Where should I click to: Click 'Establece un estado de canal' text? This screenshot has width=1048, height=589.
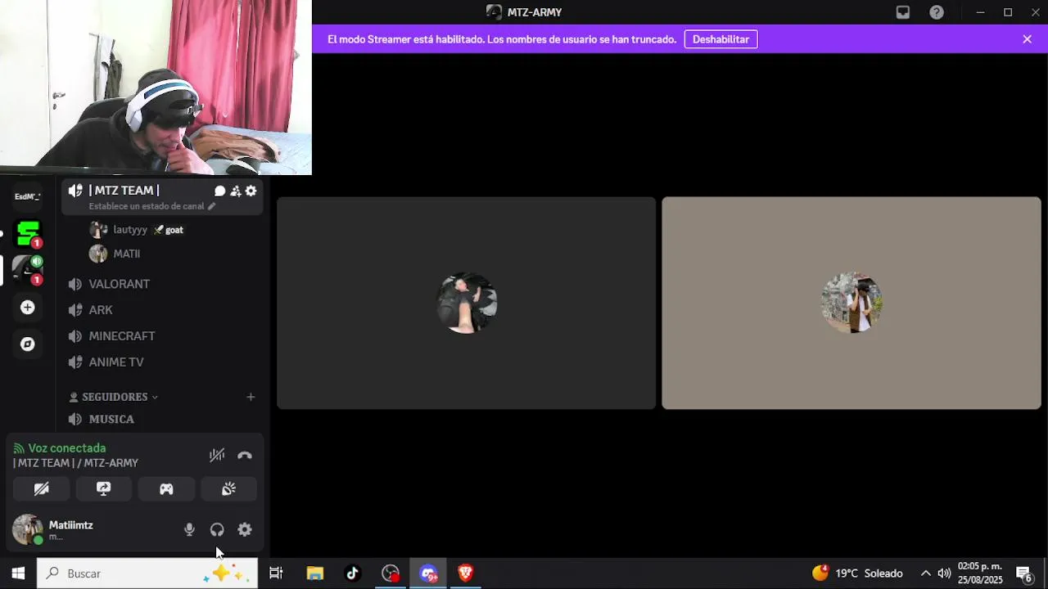[147, 206]
